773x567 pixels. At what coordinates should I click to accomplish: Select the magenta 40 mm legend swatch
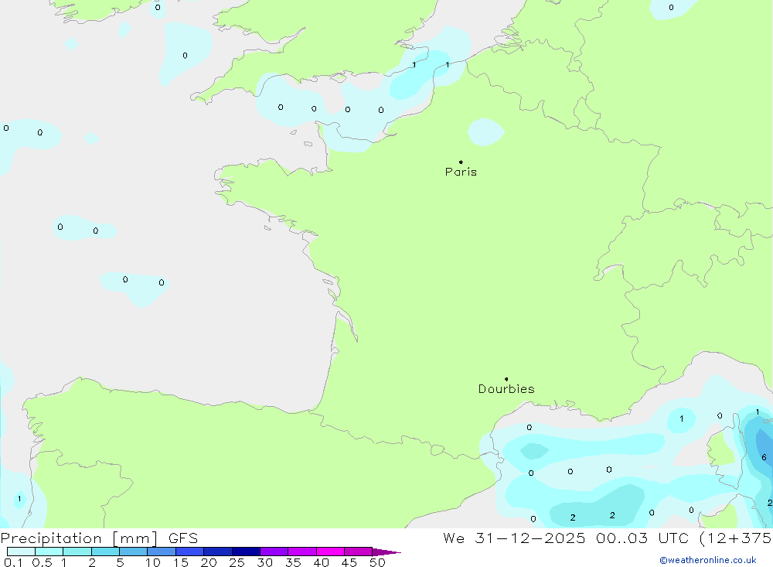[330, 552]
